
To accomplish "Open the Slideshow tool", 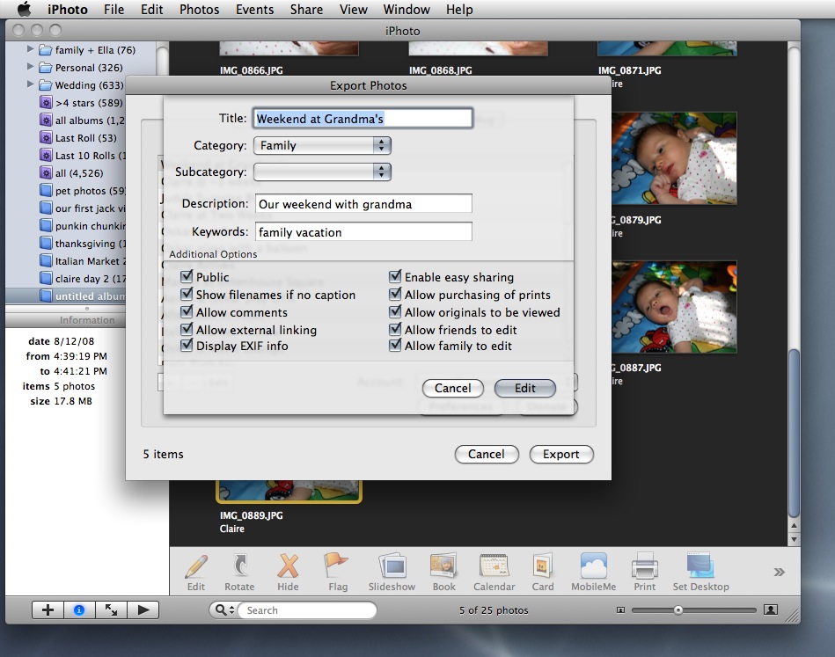I will (x=392, y=566).
